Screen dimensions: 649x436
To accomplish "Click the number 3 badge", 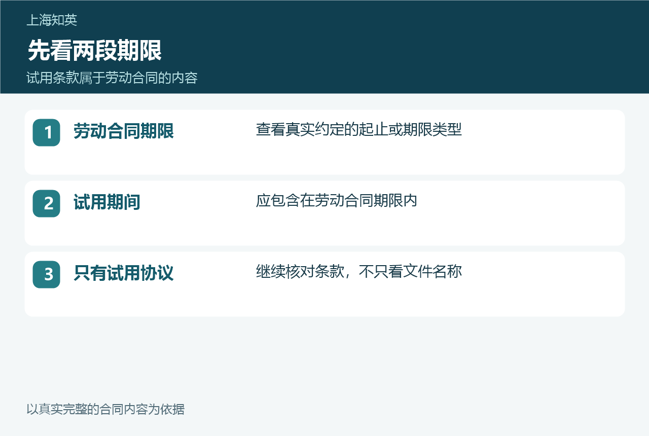I will click(47, 274).
